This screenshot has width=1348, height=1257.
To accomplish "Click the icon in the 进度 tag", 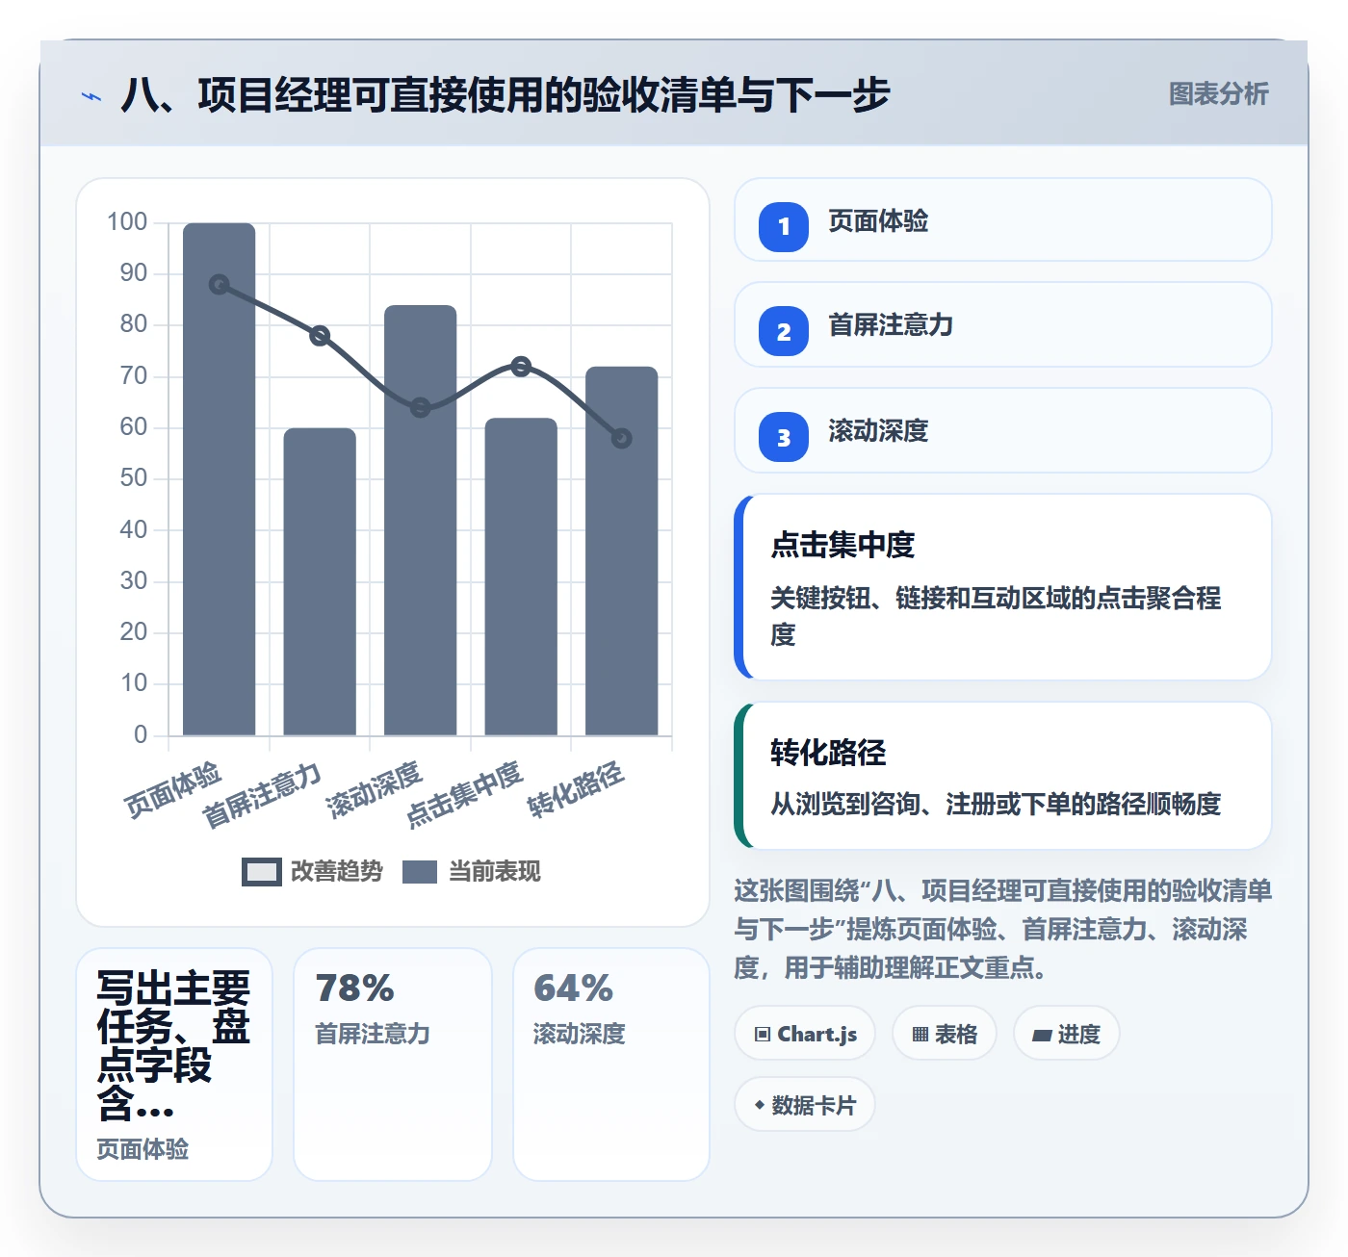I will [x=1042, y=1036].
